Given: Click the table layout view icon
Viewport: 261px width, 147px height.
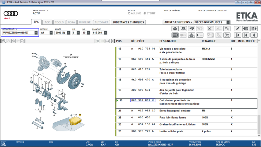Looking at the screenshot, I should click(107, 41).
